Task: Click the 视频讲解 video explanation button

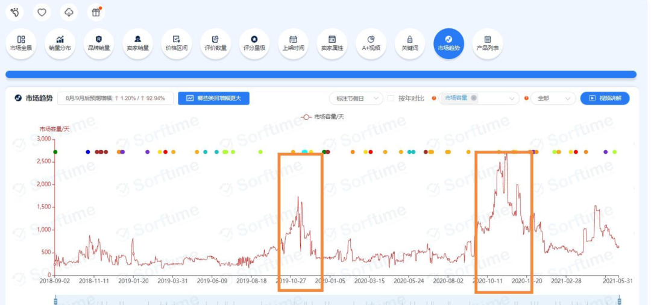Action: (x=605, y=98)
